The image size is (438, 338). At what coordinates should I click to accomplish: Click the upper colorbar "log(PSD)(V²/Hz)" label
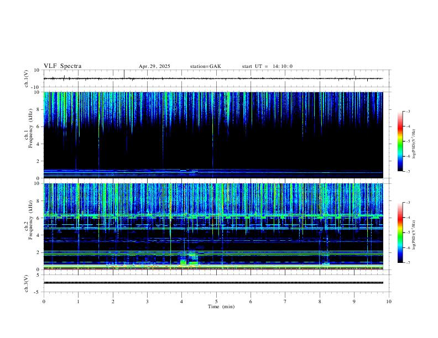414,144
